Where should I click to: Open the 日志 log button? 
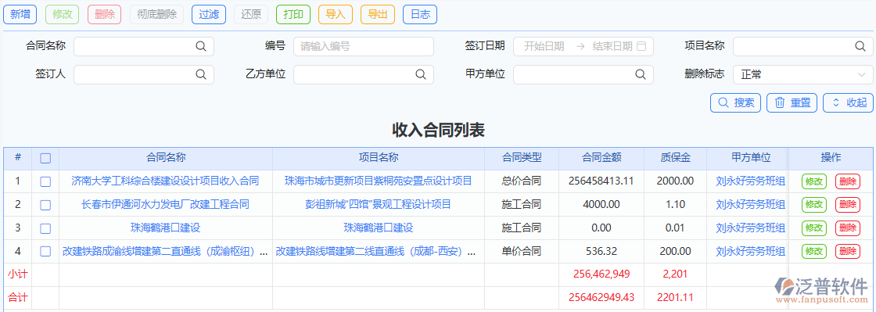click(420, 15)
